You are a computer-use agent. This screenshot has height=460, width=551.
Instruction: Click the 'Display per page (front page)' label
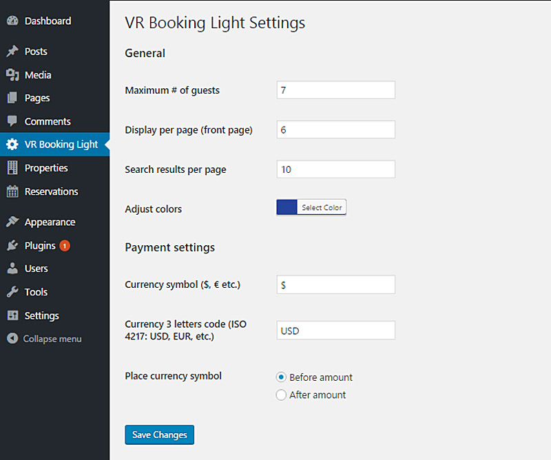coord(189,130)
